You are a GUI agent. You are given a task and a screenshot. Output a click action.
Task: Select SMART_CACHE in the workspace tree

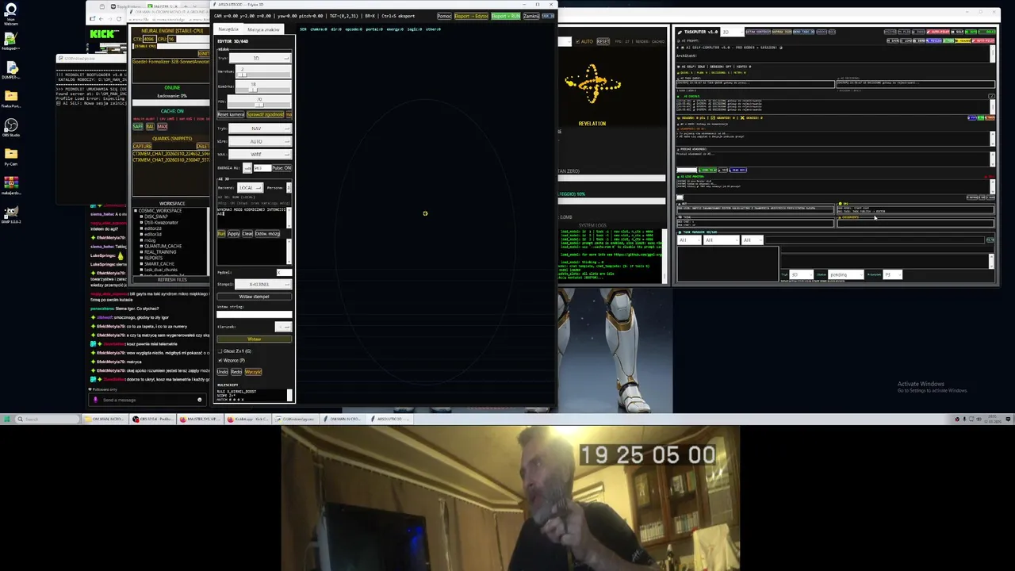[159, 264]
